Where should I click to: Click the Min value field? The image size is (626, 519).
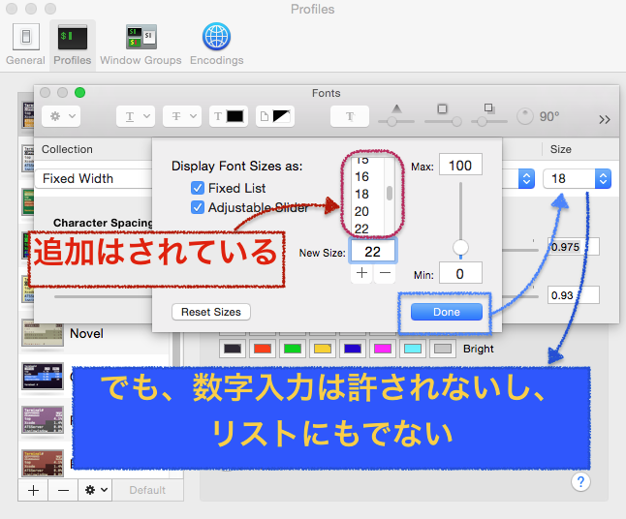[460, 274]
